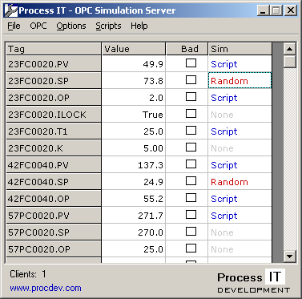This screenshot has height=299, width=302.
Task: Open the www.procdev.com link
Action: coord(46,288)
